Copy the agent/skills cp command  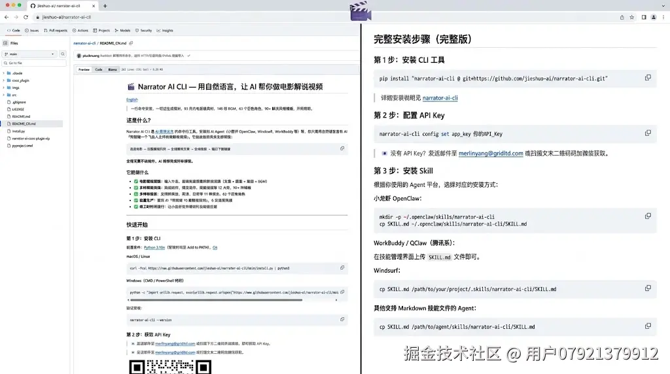pyautogui.click(x=648, y=326)
